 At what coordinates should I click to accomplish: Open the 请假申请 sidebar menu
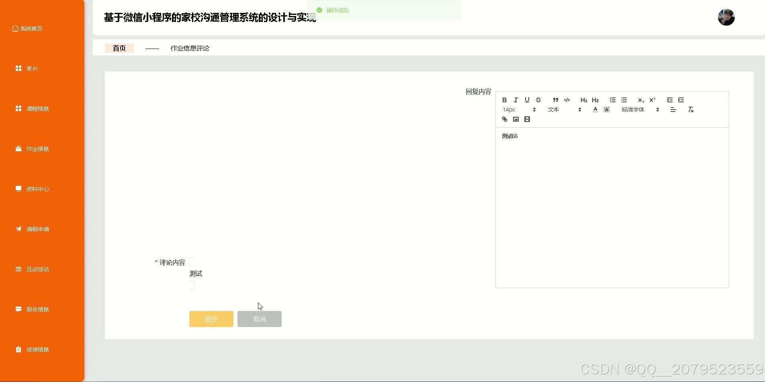pos(32,229)
